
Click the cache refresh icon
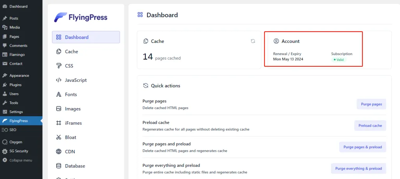253,41
